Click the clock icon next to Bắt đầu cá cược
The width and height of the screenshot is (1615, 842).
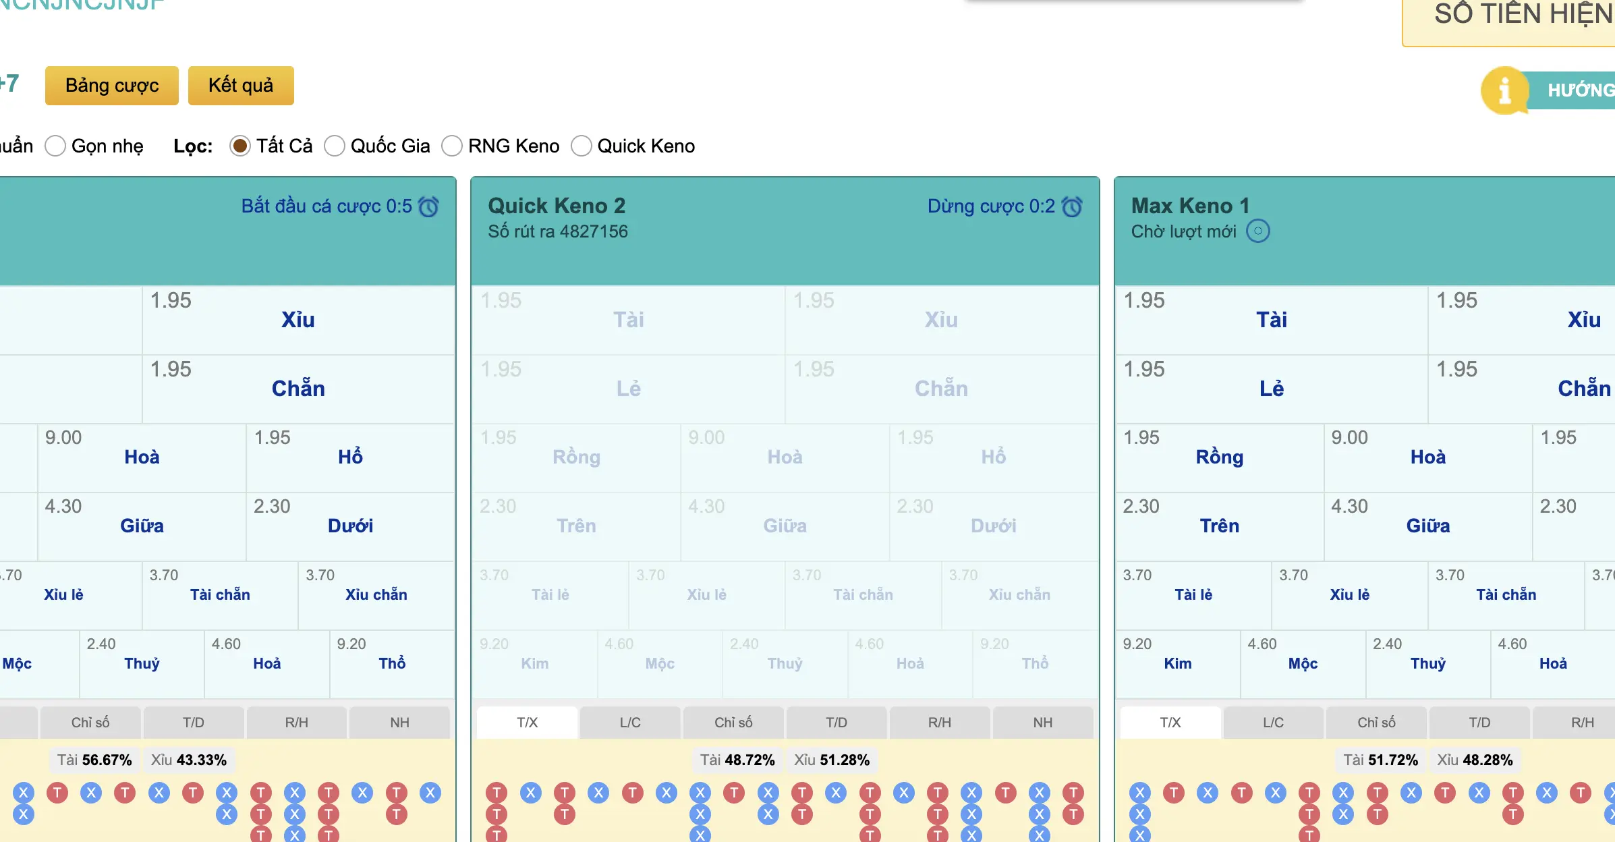point(428,206)
